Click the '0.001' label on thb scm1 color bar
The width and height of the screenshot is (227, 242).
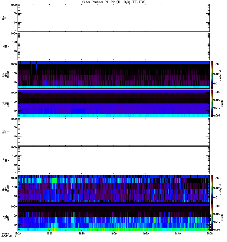[217, 116]
